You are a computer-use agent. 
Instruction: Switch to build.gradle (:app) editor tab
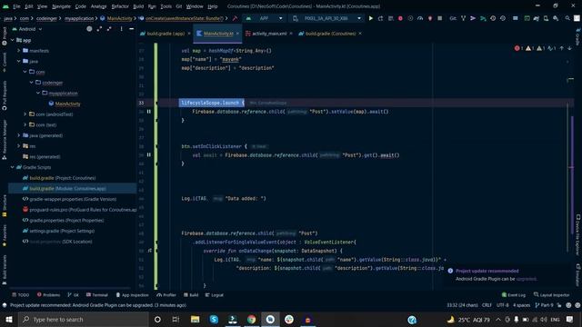pos(166,34)
